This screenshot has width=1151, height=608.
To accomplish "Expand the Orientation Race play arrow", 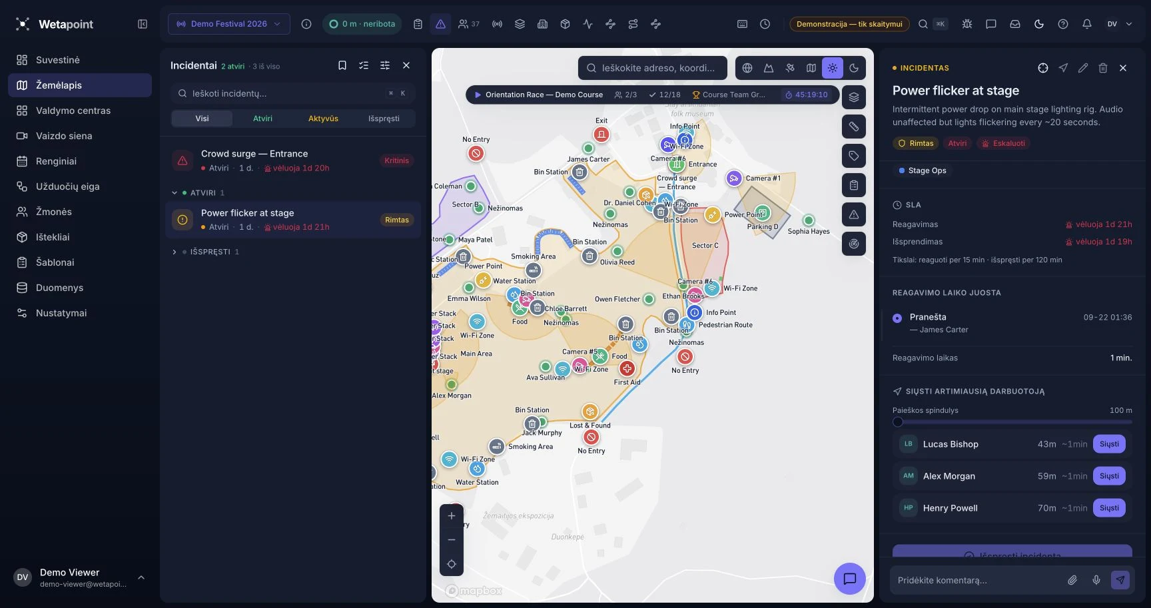I will coord(478,95).
